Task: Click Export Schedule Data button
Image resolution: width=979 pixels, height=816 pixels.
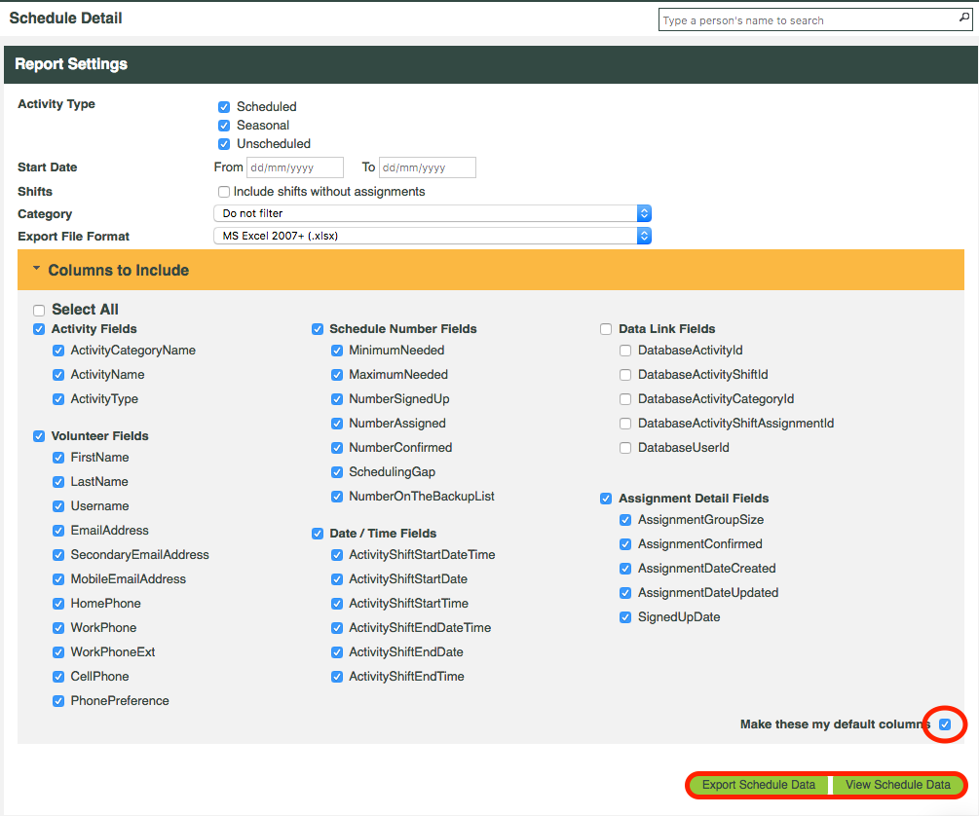Action: coord(759,785)
